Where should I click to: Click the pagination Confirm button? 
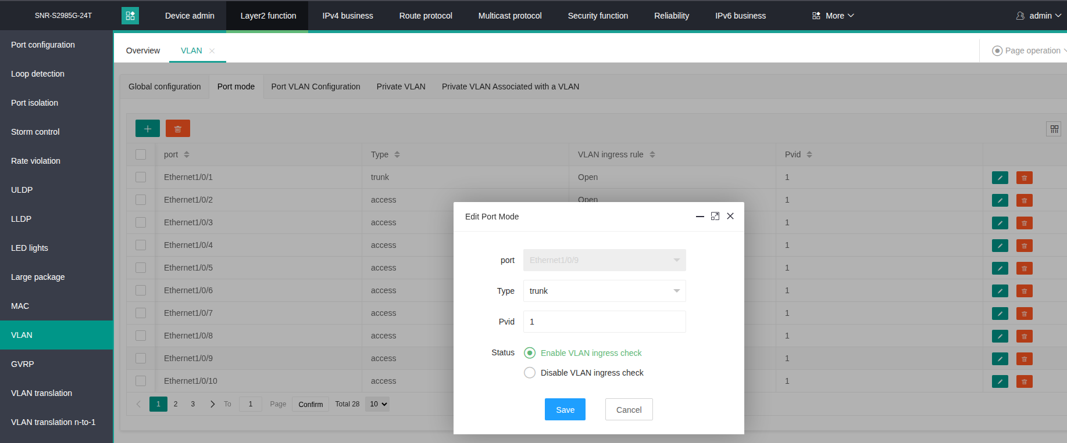point(311,404)
